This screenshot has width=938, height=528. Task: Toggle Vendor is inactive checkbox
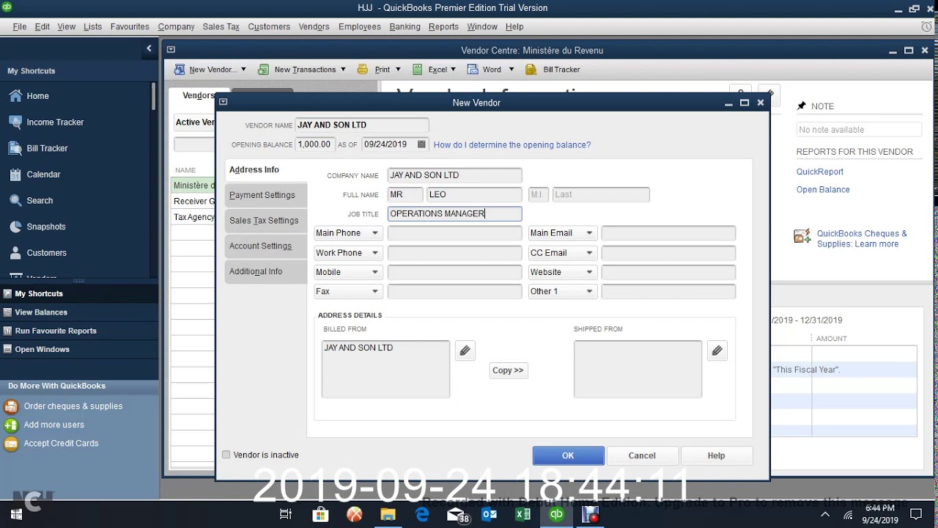(x=226, y=455)
